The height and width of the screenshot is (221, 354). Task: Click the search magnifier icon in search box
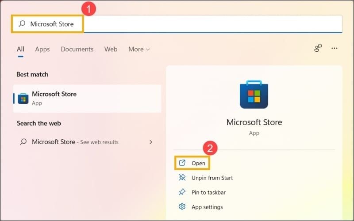tap(22, 24)
